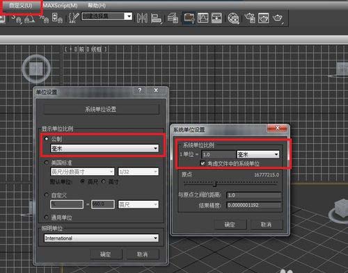
Task: Open the 1/32 fraction dropdown
Action: tap(139, 172)
